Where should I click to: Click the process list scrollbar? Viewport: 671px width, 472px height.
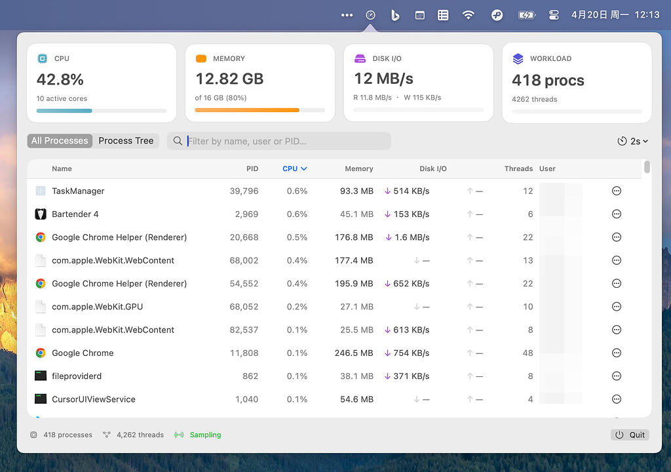(647, 167)
